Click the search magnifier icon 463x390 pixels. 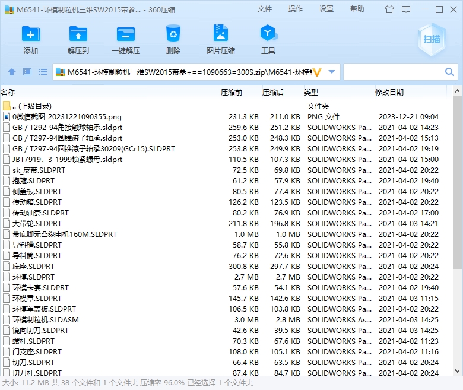[449, 72]
